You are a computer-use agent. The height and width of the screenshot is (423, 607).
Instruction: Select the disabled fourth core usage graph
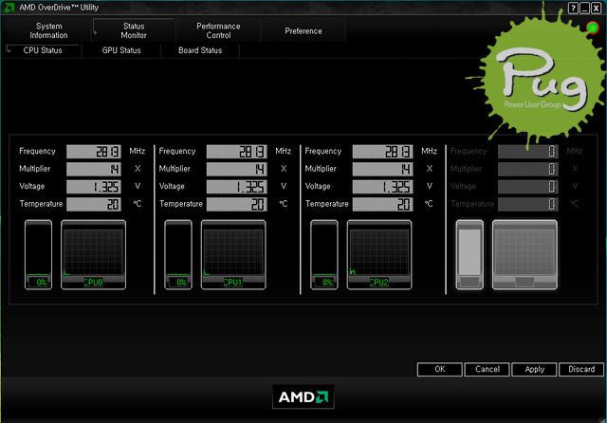(x=524, y=254)
